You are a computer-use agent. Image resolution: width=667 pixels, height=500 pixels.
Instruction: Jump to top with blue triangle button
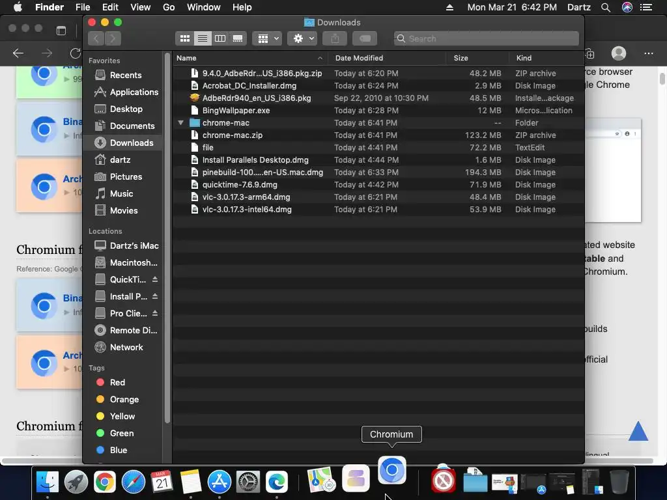click(x=638, y=431)
